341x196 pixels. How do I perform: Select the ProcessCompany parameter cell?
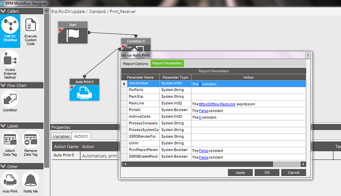click(143, 123)
